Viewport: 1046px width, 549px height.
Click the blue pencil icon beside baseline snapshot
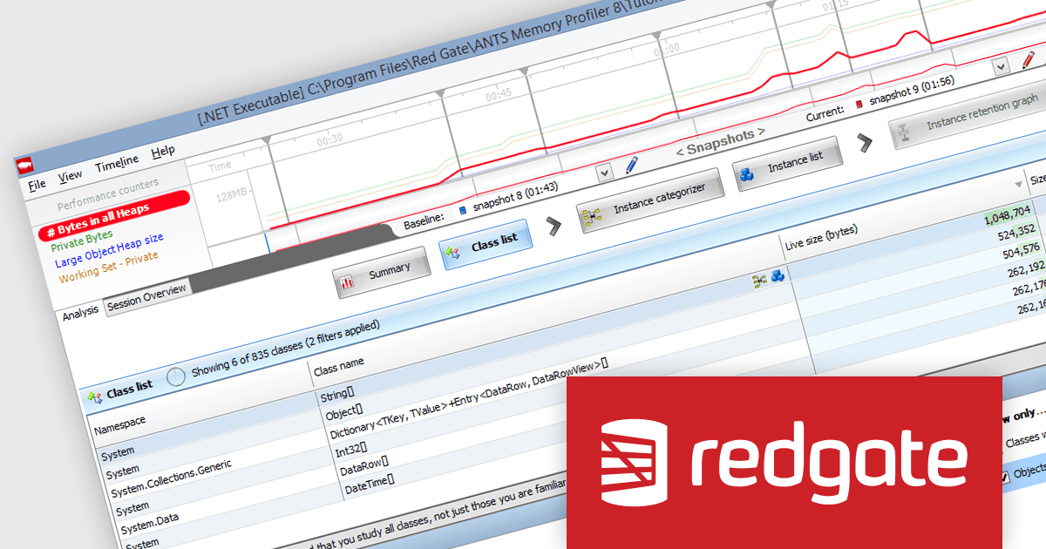pyautogui.click(x=632, y=165)
